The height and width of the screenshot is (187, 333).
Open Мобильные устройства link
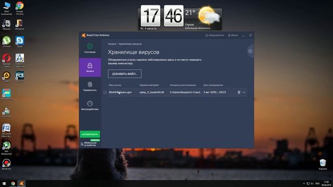(x=89, y=144)
